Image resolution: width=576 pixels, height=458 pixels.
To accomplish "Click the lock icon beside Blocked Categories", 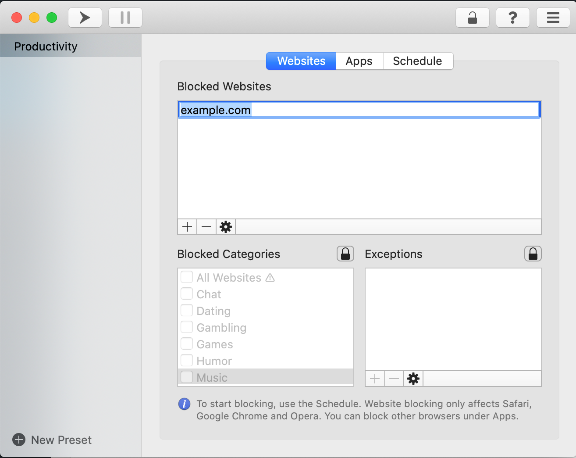I will coord(345,254).
